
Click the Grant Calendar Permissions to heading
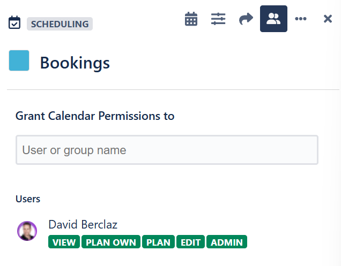pos(95,116)
